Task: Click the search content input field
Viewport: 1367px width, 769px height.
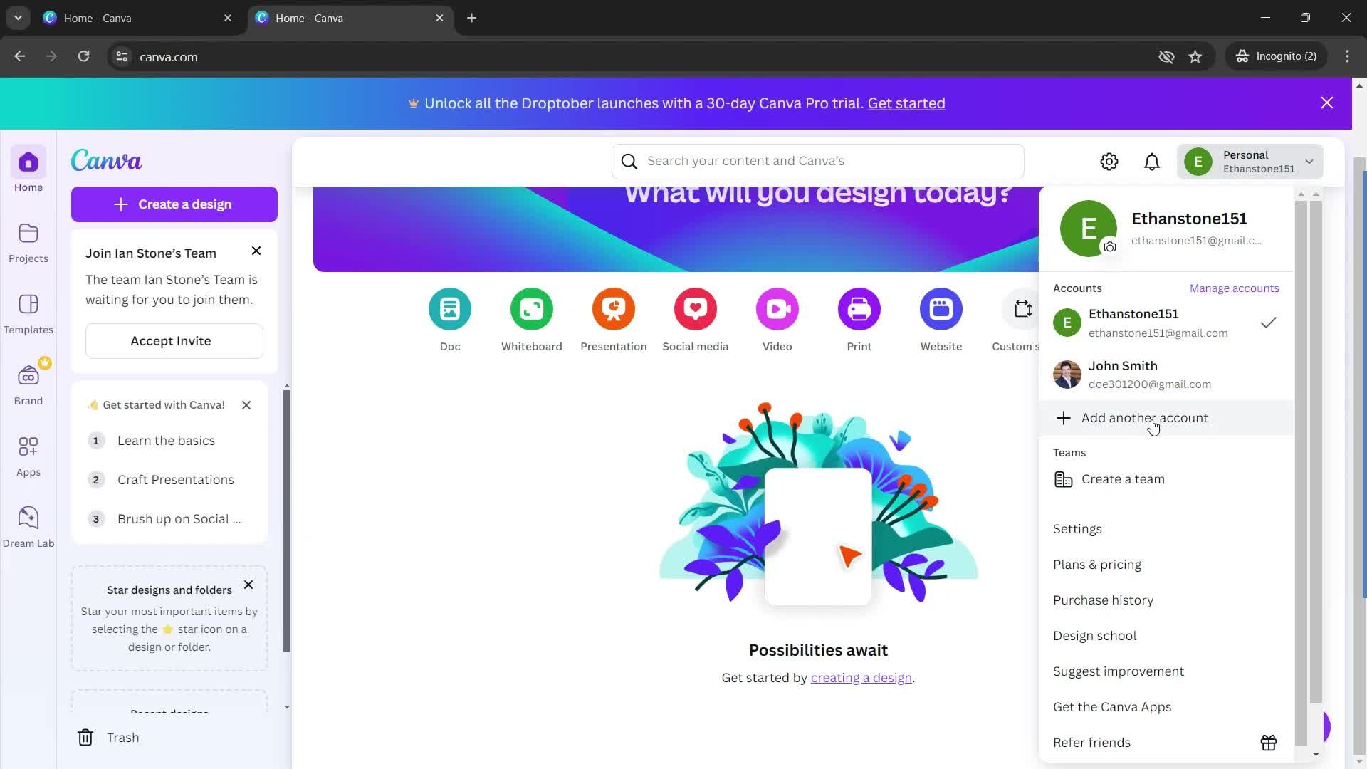Action: pos(818,162)
